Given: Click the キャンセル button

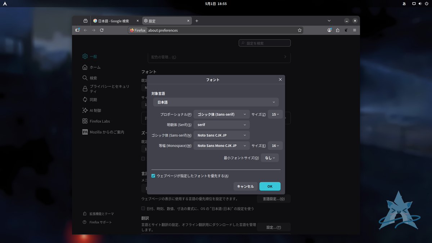Looking at the screenshot, I should 245,186.
